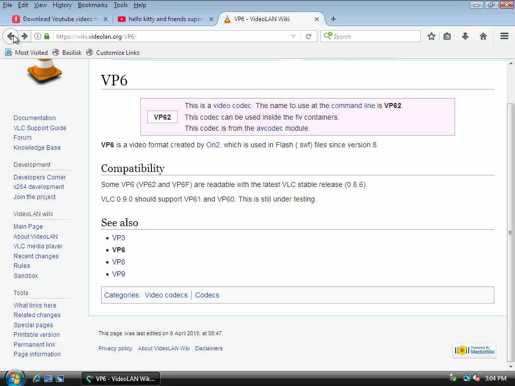Follow the command line link
The height and width of the screenshot is (386, 515).
coord(353,106)
